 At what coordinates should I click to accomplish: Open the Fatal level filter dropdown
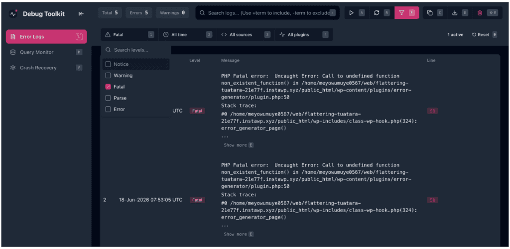(x=129, y=34)
